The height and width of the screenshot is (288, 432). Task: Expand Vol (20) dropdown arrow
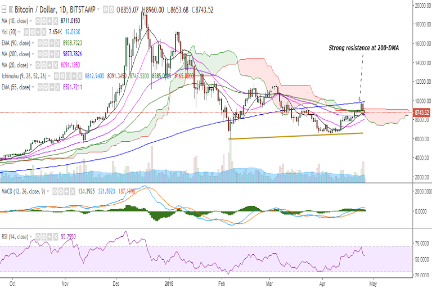pos(19,32)
